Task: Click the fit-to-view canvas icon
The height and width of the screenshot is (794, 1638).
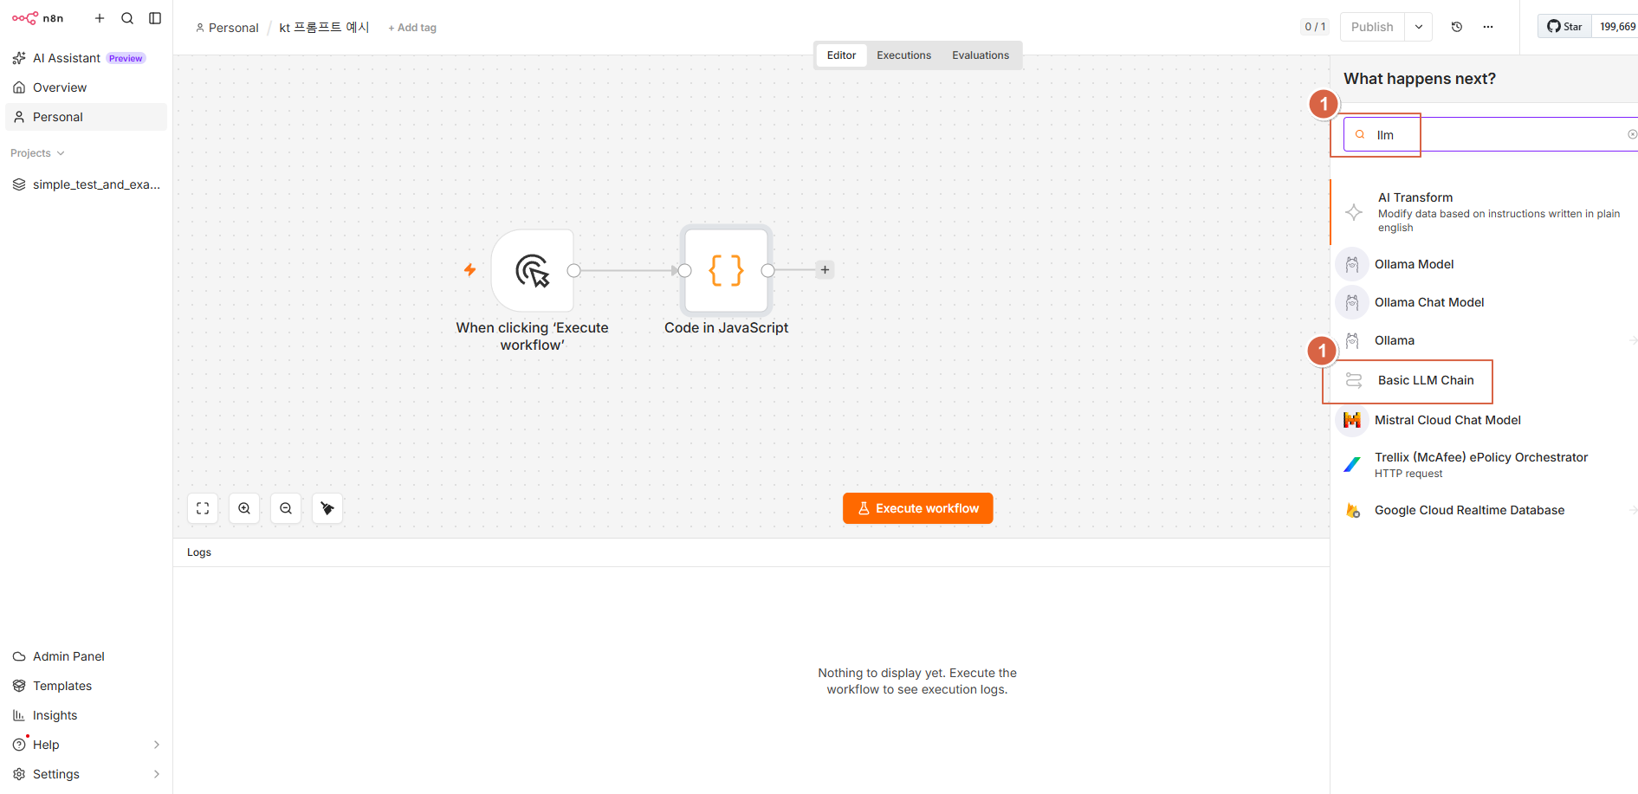Action: pyautogui.click(x=203, y=508)
